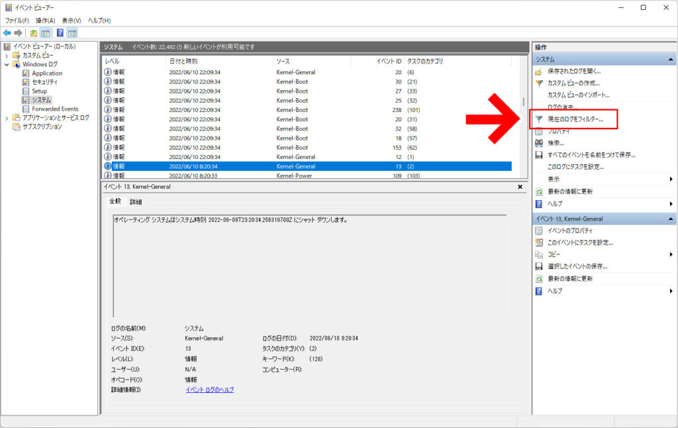This screenshot has height=428, width=678.
Task: Click the 選択したイベントの保存 floppy icon
Action: click(539, 266)
